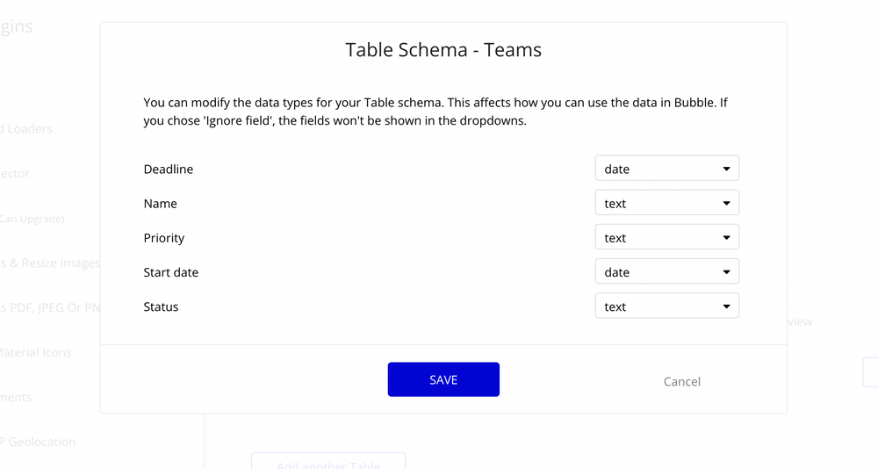Click the arrow on Name dropdown
Image resolution: width=878 pixels, height=469 pixels.
coord(726,204)
